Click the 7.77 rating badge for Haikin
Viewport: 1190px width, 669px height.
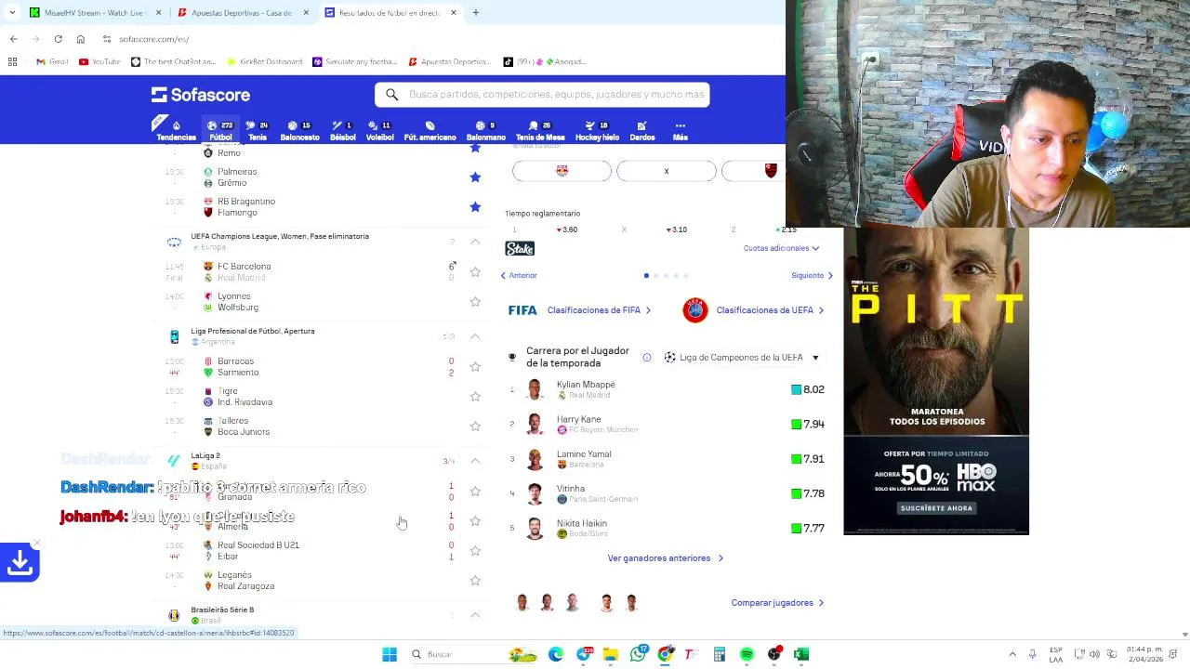pos(808,528)
